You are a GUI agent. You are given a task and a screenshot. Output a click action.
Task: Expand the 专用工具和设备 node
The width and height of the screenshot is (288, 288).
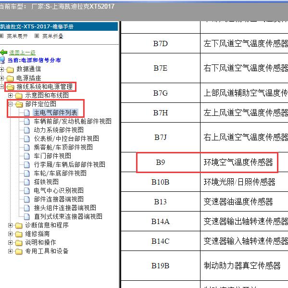(x=10, y=251)
